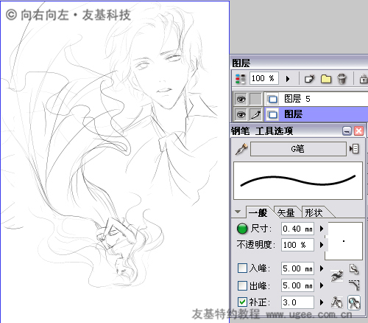Image resolution: width=368 pixels, height=323 pixels.
Task: Enable the 出峰 checkbox
Action: [x=242, y=285]
